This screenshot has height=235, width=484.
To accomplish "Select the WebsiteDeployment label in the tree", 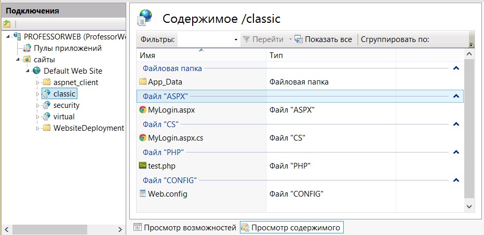I will point(89,128).
